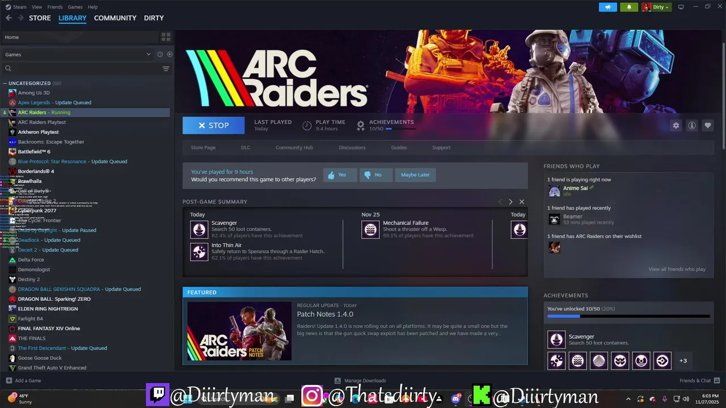The width and height of the screenshot is (726, 408).
Task: Collapse the Uncategorized section
Action: 5,83
